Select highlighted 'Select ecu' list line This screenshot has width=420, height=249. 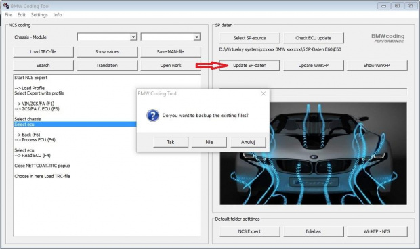coord(75,124)
